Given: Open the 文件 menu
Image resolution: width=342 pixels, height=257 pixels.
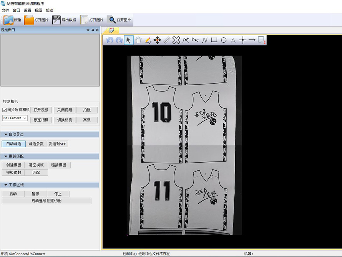Looking at the screenshot, I should (x=5, y=10).
